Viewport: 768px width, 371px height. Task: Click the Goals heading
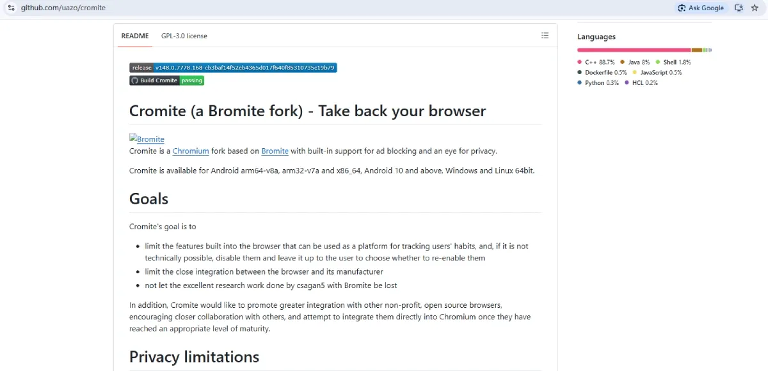pyautogui.click(x=148, y=199)
